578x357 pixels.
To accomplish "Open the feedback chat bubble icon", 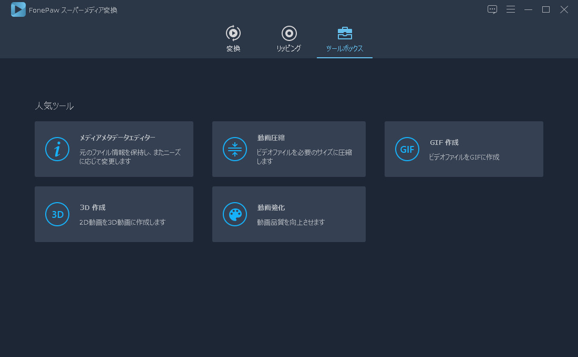I will tap(492, 9).
